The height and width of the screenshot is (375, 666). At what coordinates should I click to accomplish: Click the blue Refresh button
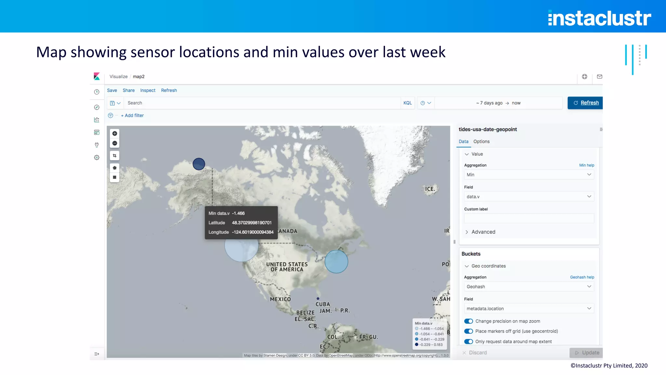[585, 103]
